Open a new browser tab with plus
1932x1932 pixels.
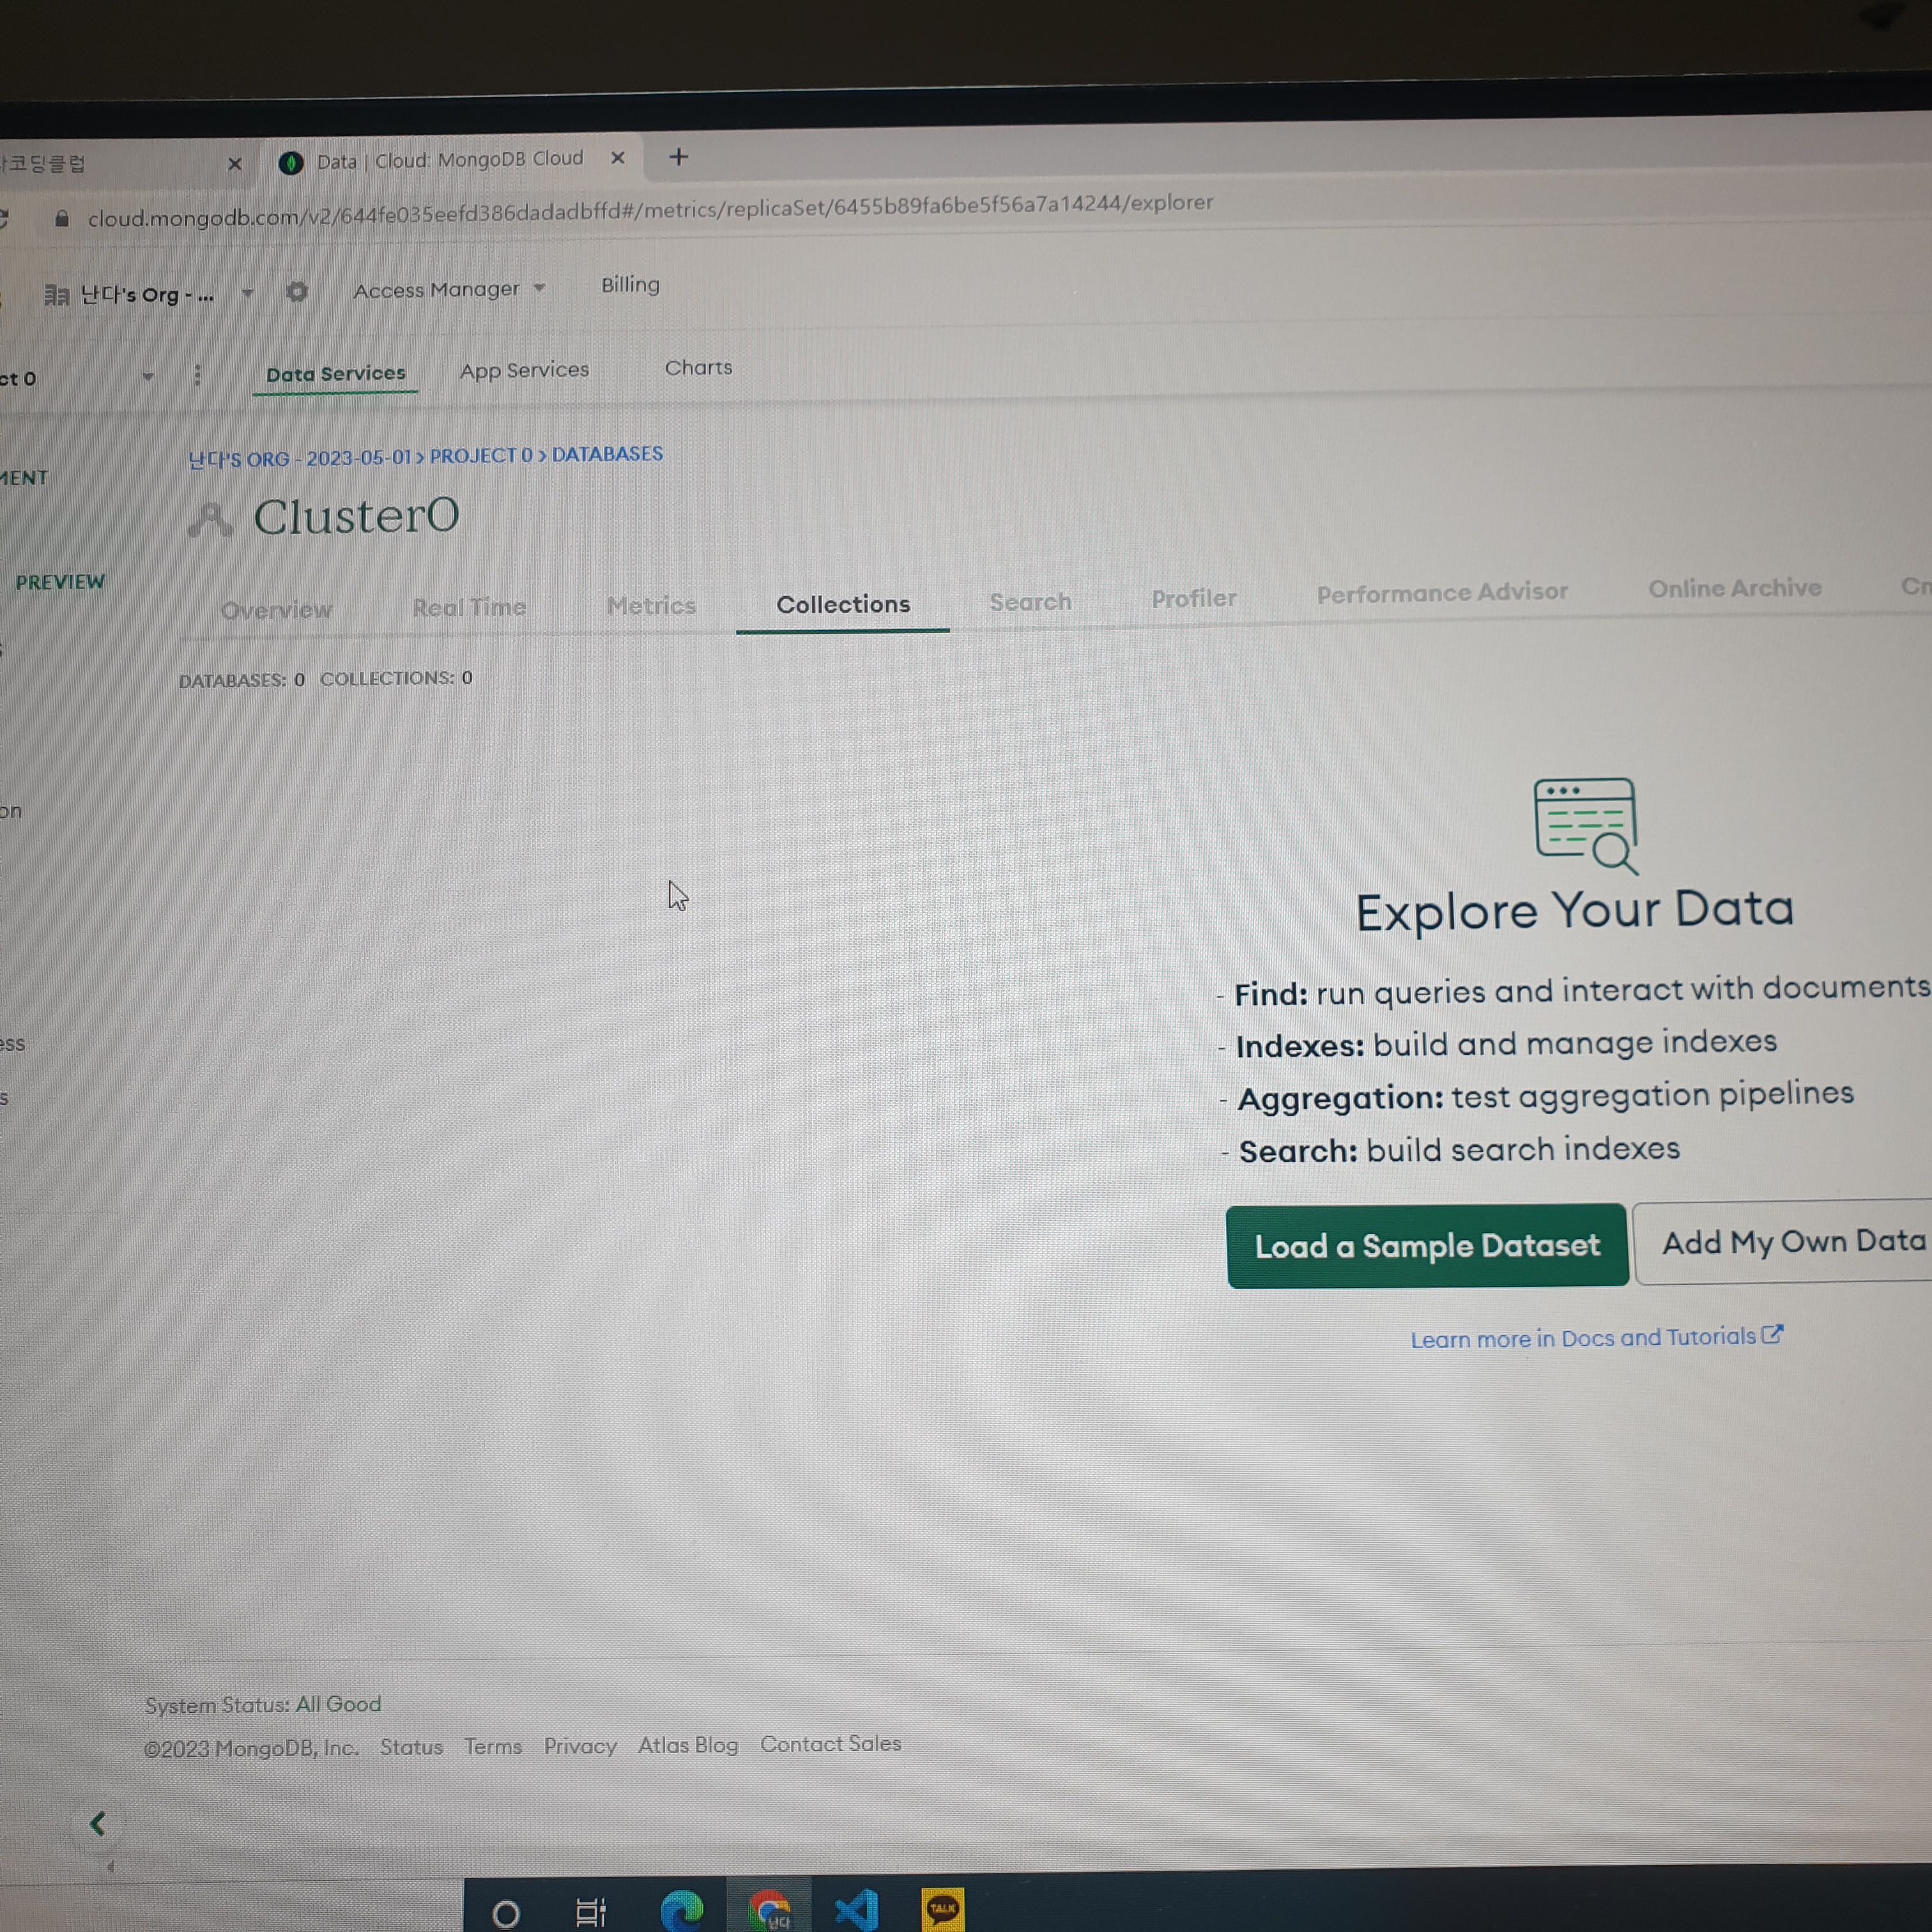pos(679,157)
